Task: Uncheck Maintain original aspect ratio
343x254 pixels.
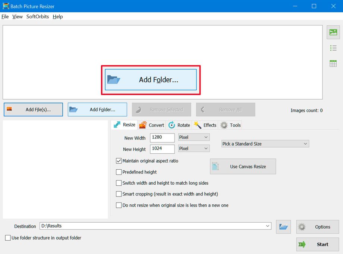Action: pyautogui.click(x=119, y=161)
